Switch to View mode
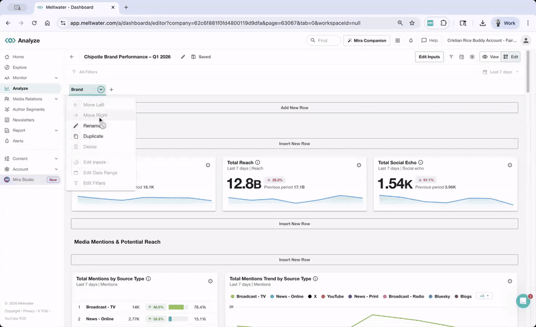 click(490, 57)
